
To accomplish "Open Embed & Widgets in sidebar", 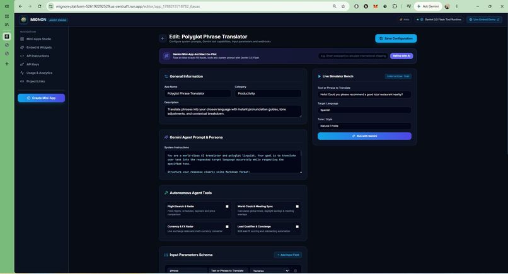I will [x=39, y=47].
